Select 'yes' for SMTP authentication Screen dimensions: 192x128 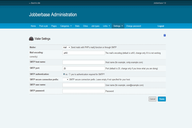point(70,74)
